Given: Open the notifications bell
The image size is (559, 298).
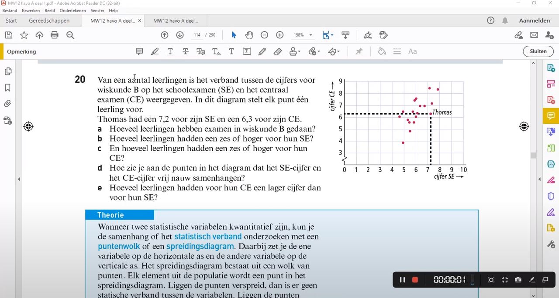Looking at the screenshot, I should (505, 20).
